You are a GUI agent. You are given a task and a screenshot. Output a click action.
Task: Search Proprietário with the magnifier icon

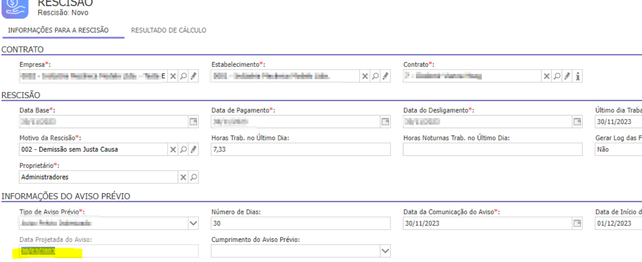[x=194, y=178]
